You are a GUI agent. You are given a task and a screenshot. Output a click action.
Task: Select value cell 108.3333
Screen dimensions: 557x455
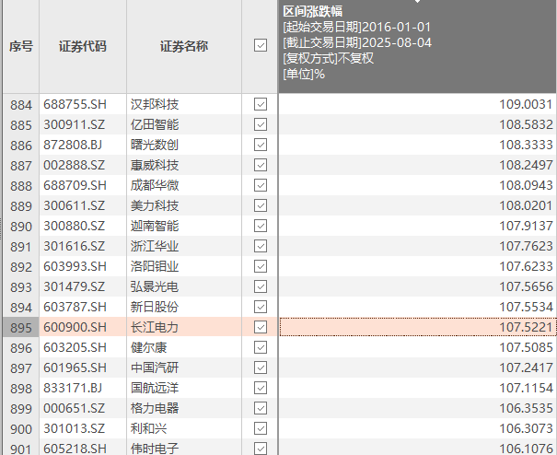coord(417,145)
